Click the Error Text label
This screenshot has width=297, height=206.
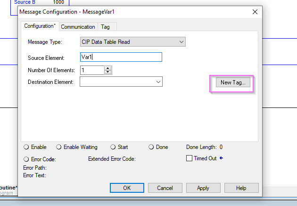(x=35, y=175)
